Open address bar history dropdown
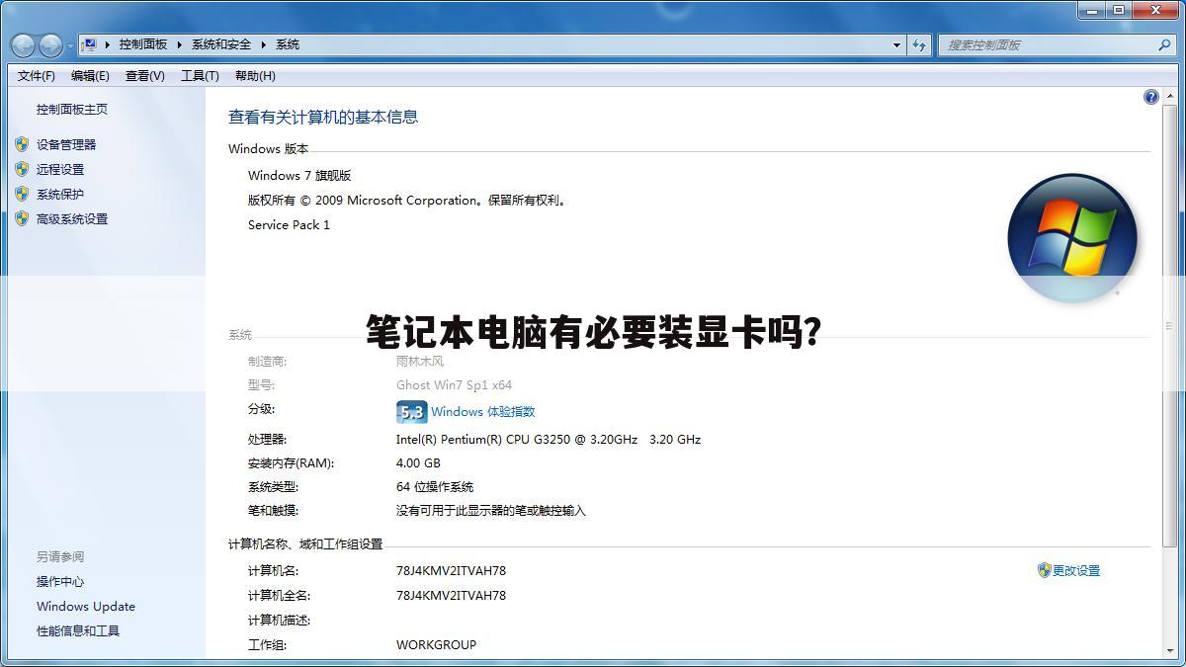The height and width of the screenshot is (667, 1186). click(x=896, y=44)
